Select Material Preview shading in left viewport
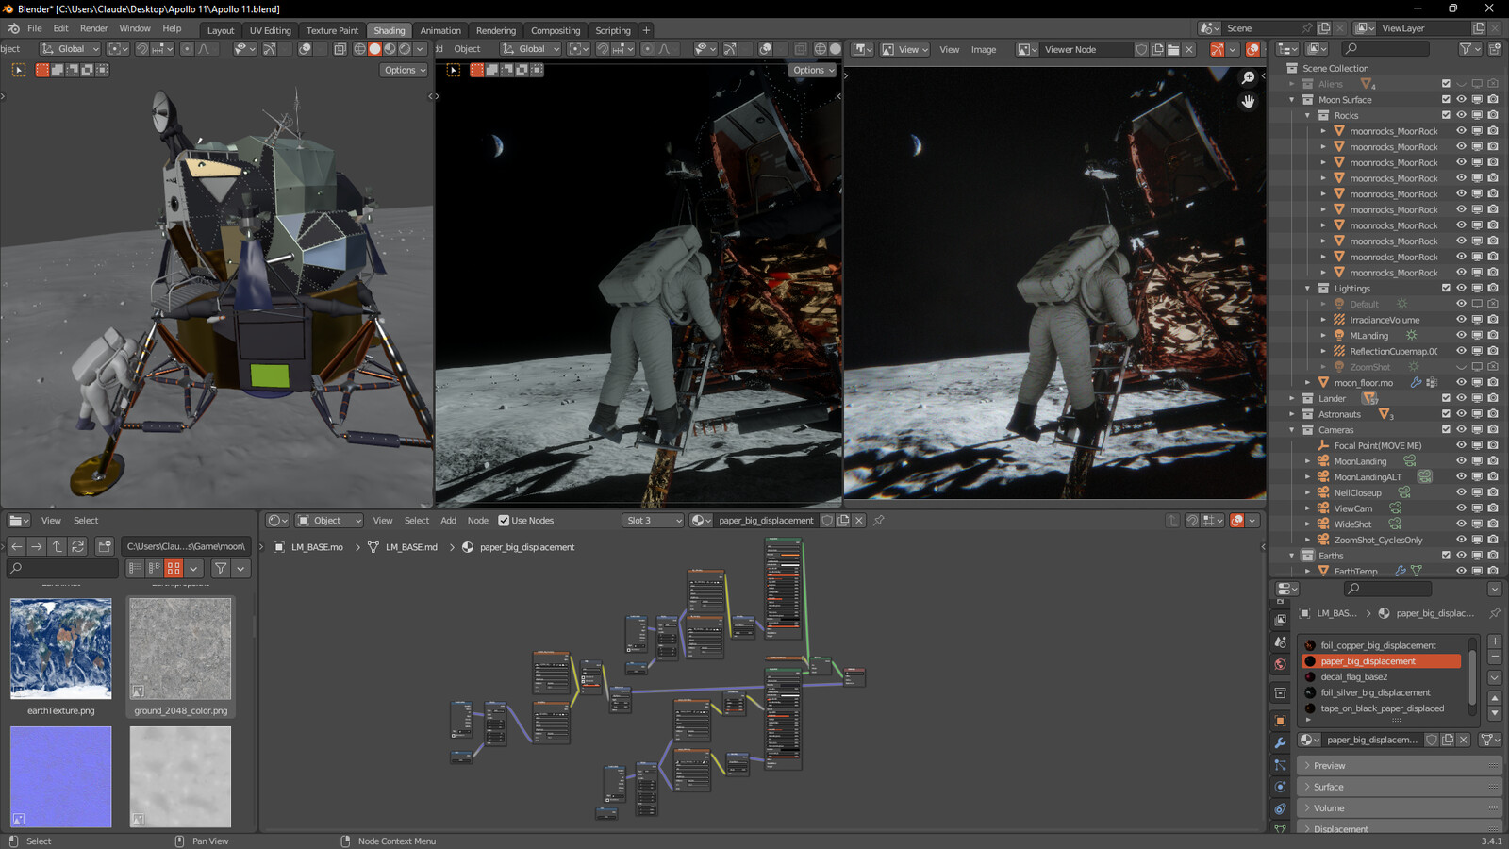The image size is (1509, 849). 390,49
